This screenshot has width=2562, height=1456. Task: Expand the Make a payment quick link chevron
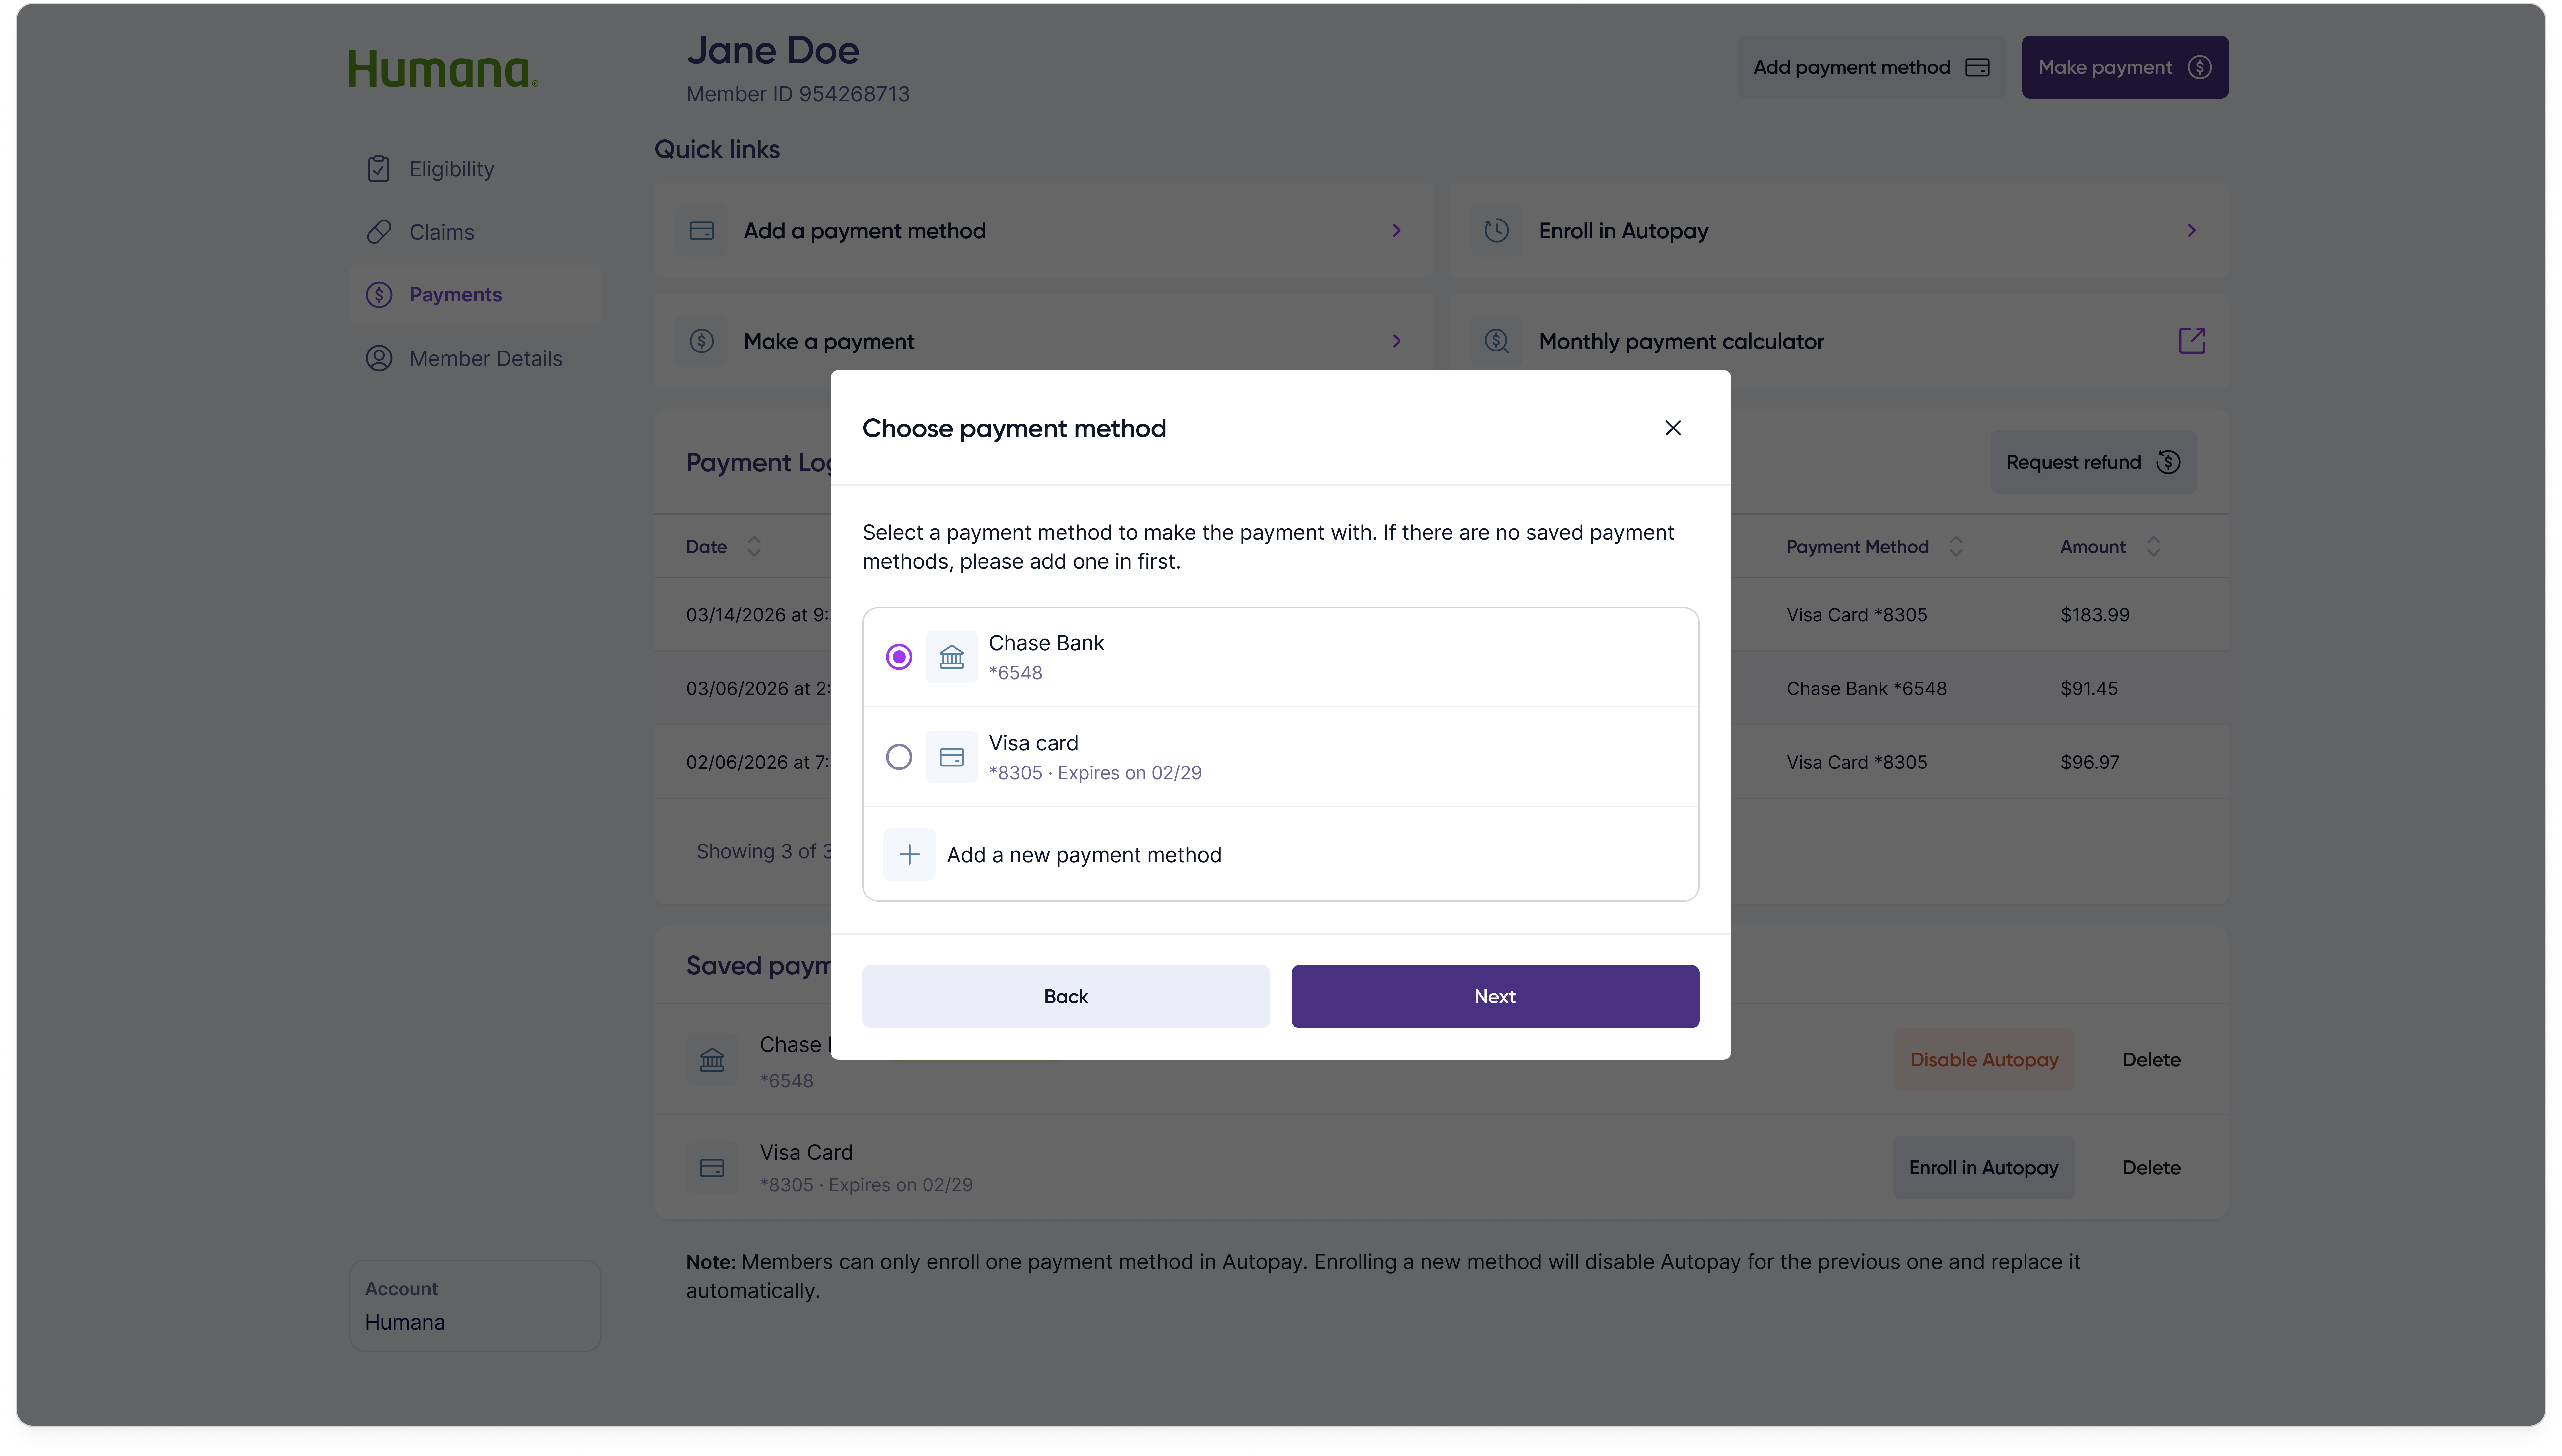(x=1396, y=341)
